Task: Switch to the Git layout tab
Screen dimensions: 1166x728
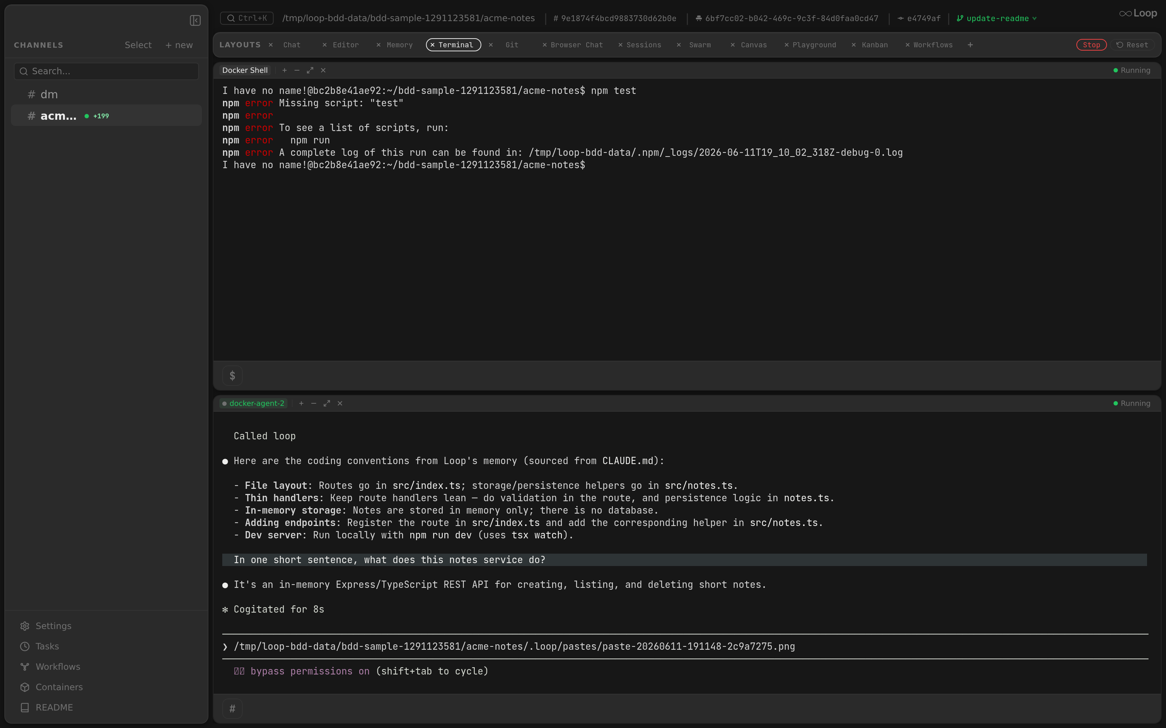Action: pyautogui.click(x=512, y=45)
